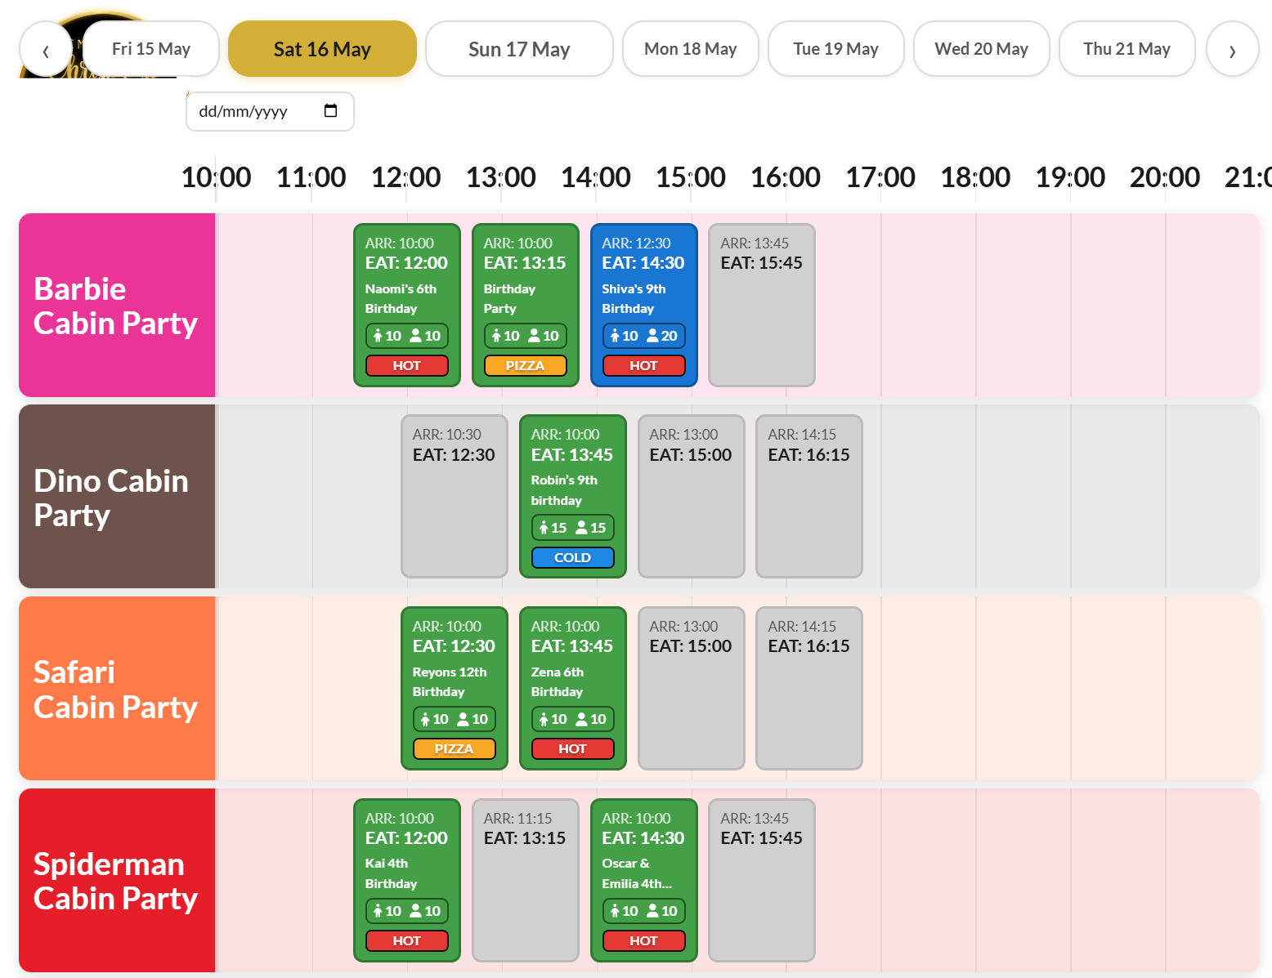Select the Spiderman Cabin Party row label
The width and height of the screenshot is (1272, 978).
pyautogui.click(x=117, y=881)
